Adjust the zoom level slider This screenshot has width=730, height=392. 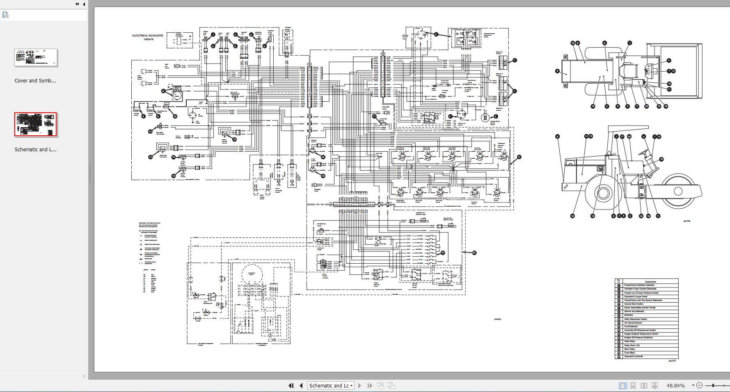[x=713, y=385]
